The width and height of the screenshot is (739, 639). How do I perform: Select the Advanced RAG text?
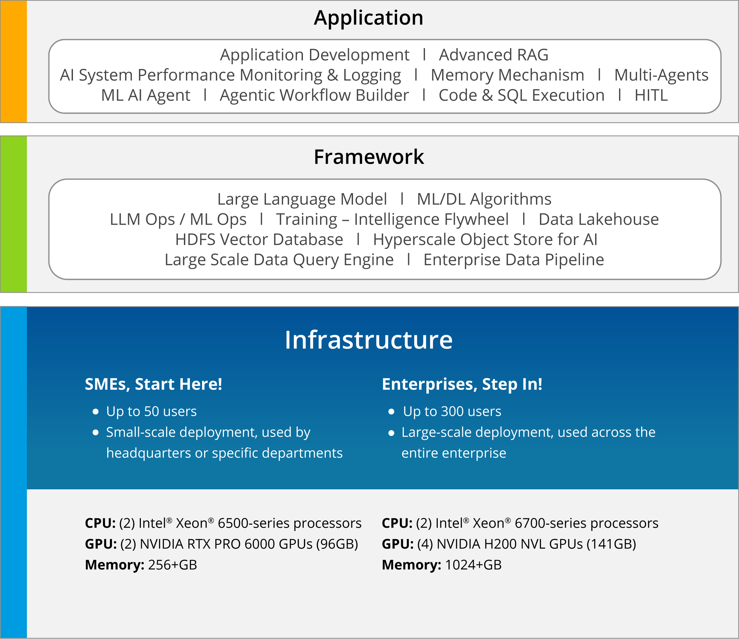(494, 55)
